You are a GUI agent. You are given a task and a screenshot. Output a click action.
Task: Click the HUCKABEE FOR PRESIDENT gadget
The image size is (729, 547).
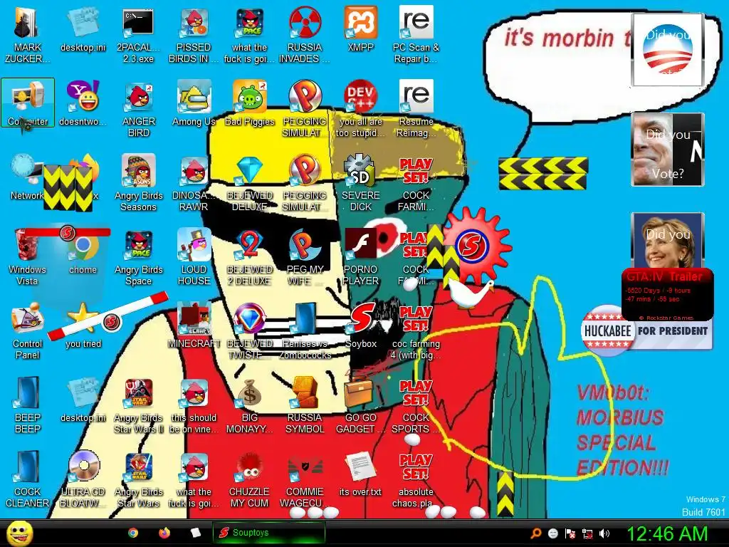coord(646,330)
